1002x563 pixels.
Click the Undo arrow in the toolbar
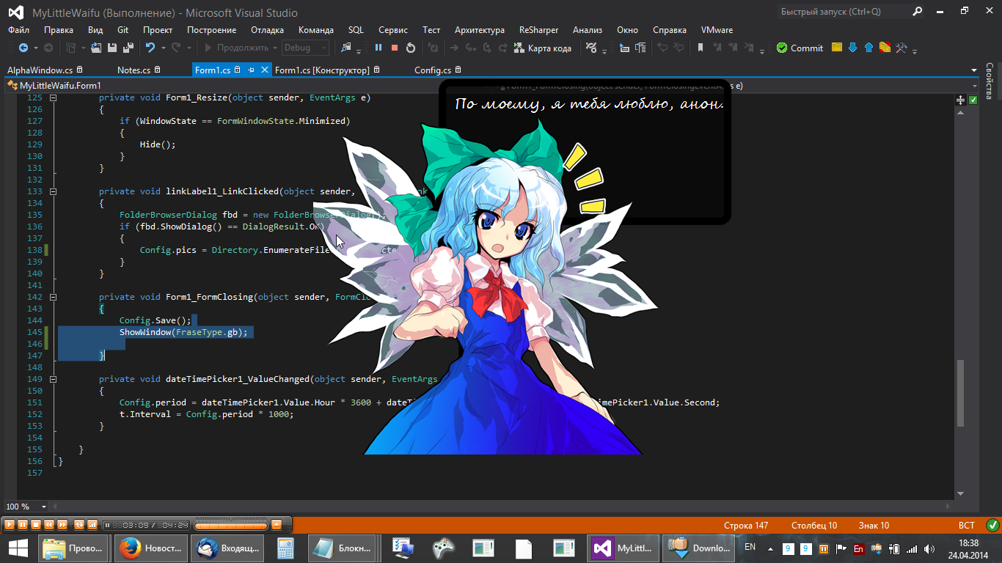point(150,48)
